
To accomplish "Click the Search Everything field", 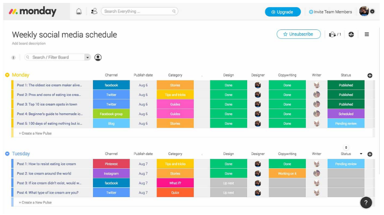I will 137,12.
